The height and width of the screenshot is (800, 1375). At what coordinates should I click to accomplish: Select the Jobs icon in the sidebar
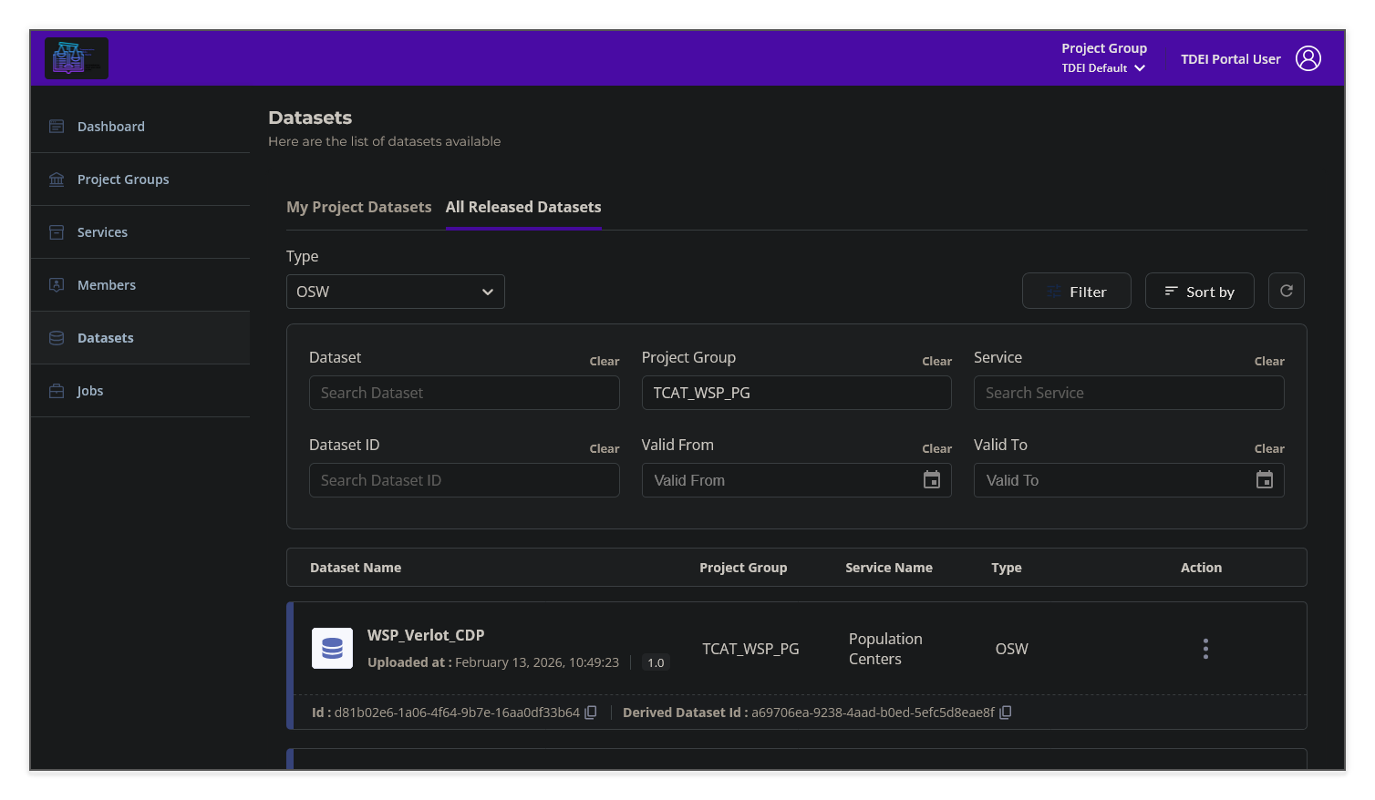coord(57,390)
